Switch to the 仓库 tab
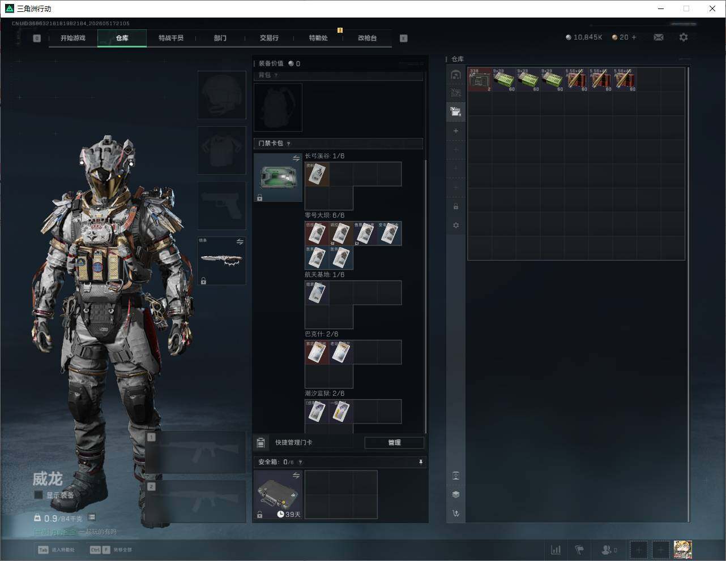 (x=122, y=38)
